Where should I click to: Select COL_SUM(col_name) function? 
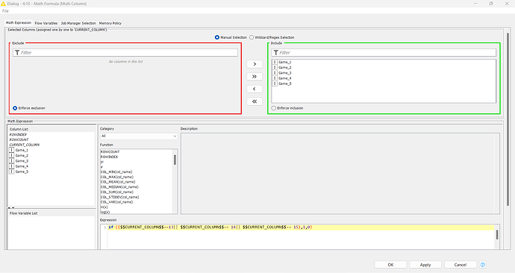pyautogui.click(x=116, y=192)
